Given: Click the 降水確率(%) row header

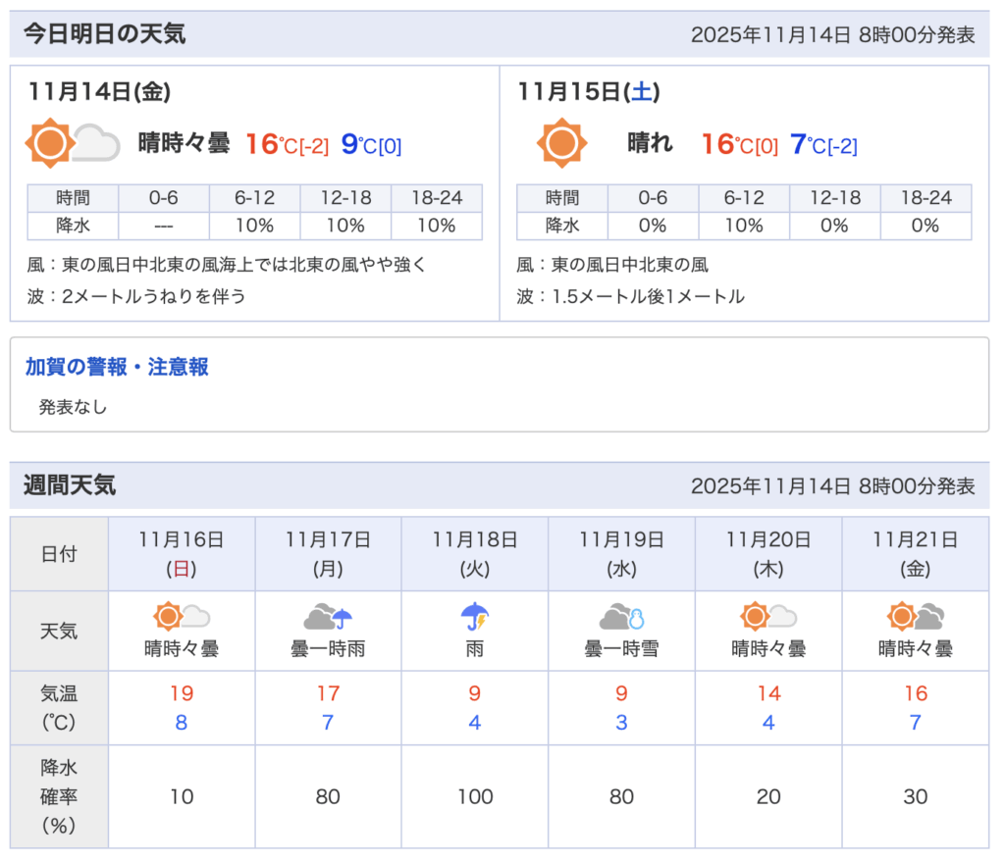Looking at the screenshot, I should click(59, 796).
